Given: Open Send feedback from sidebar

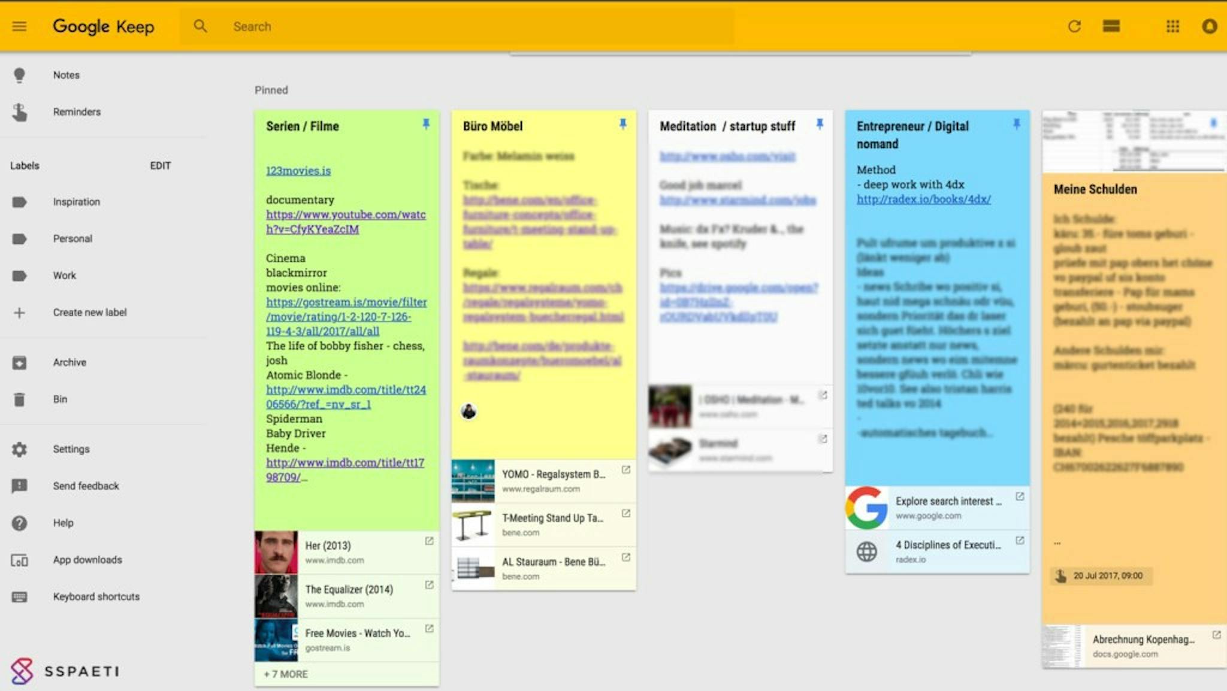Looking at the screenshot, I should pyautogui.click(x=86, y=486).
